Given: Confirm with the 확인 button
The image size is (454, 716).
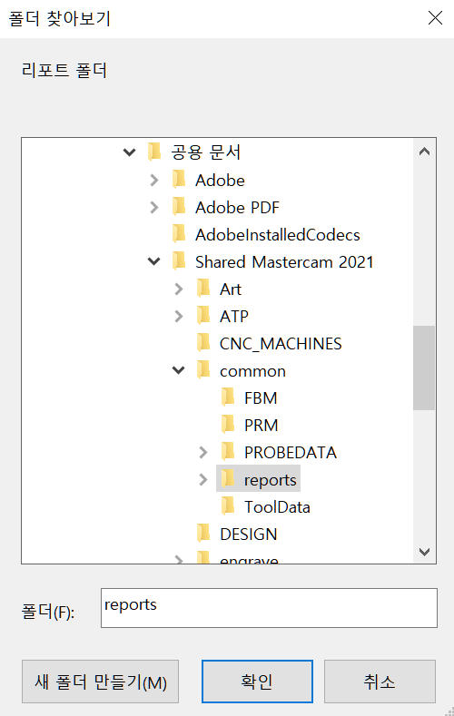Looking at the screenshot, I should click(257, 682).
